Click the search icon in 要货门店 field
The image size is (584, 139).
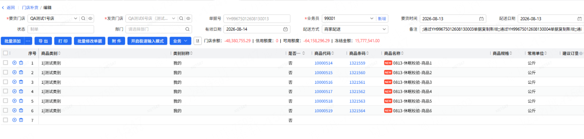coord(83,19)
